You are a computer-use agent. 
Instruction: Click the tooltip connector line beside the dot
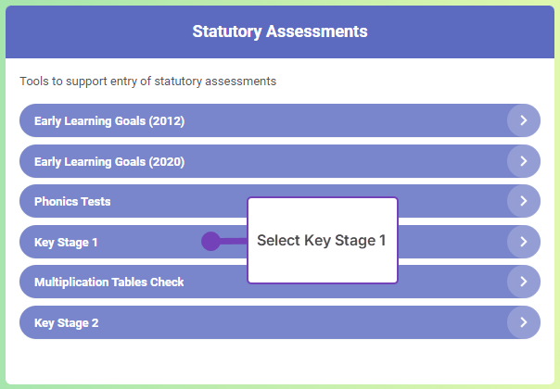point(234,242)
